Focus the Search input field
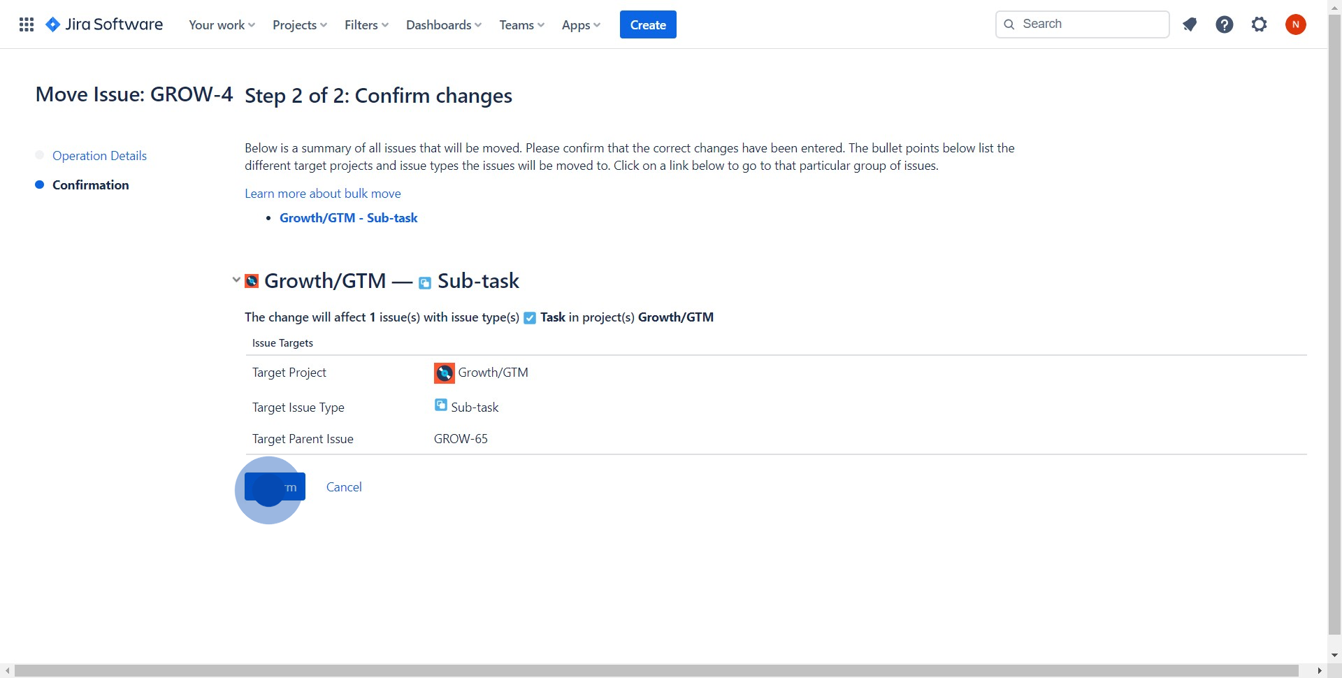 coord(1083,24)
